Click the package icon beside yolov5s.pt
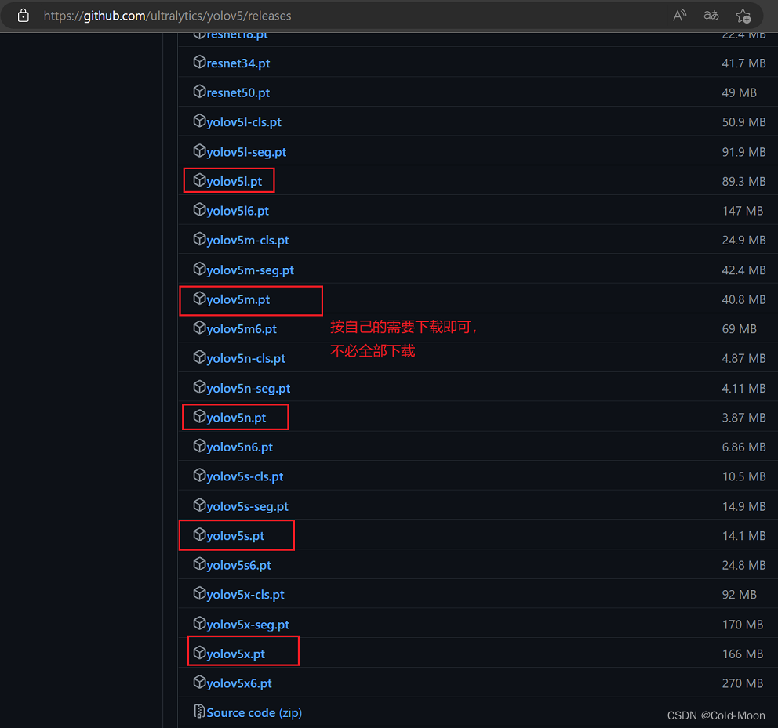 pyautogui.click(x=199, y=534)
